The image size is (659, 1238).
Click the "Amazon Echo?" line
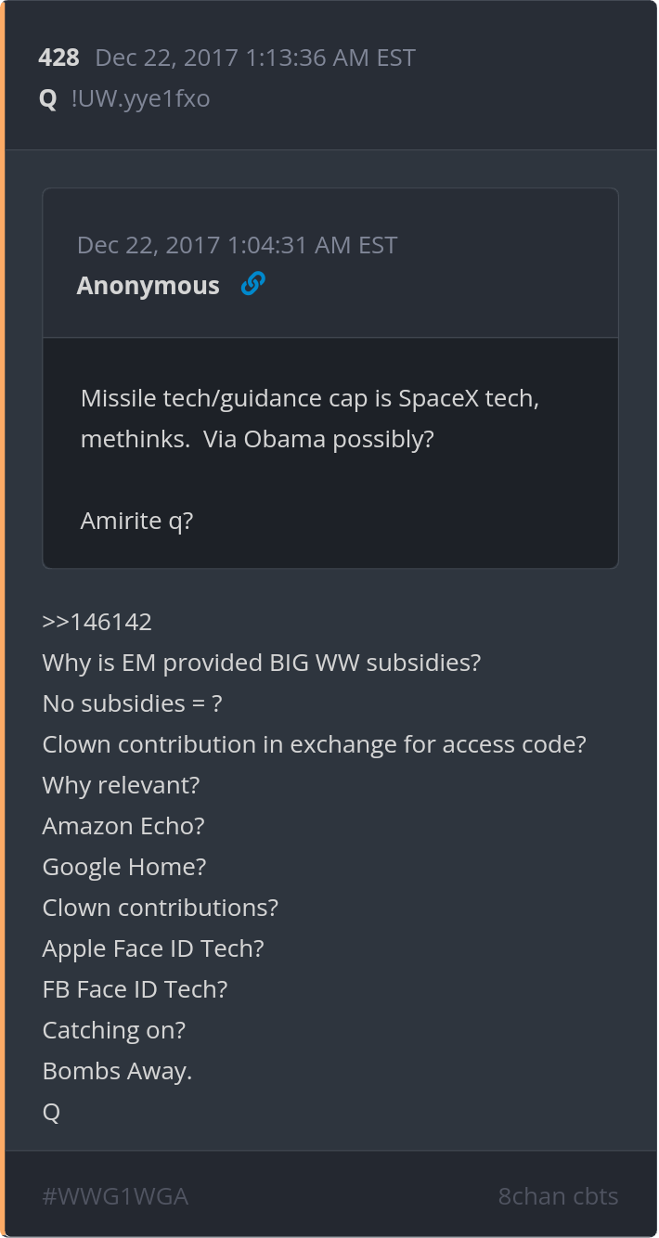tap(123, 826)
